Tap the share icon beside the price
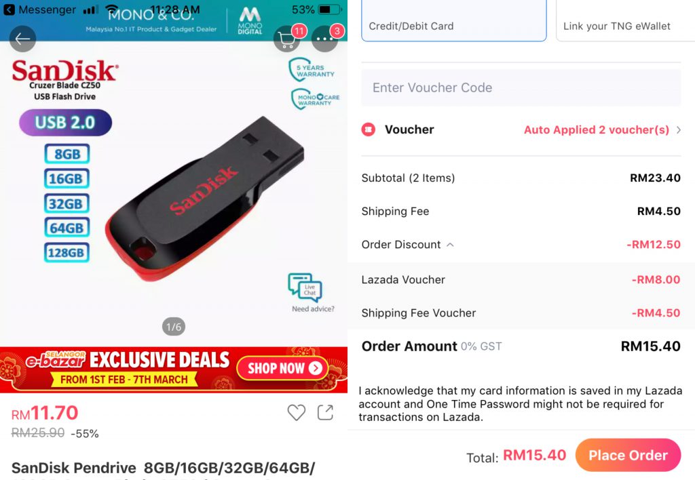Screen dimensions: 695x480 tap(325, 412)
